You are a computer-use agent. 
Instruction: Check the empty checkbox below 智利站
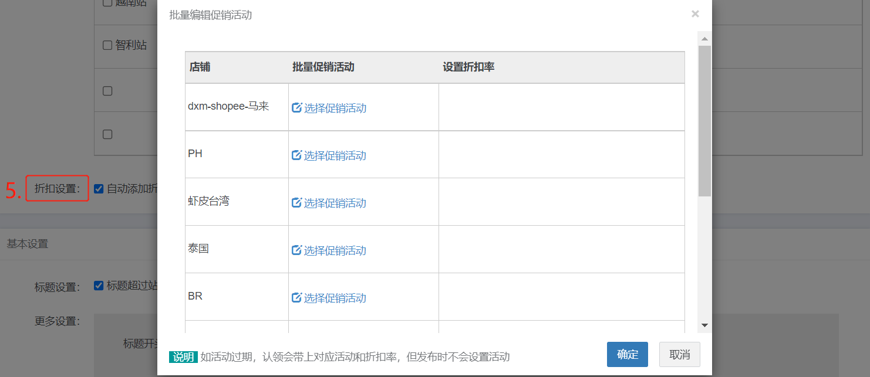(107, 91)
